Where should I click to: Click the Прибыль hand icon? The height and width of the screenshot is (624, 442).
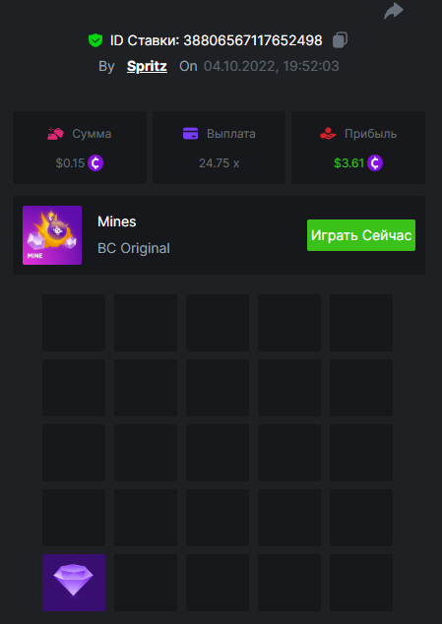point(328,134)
